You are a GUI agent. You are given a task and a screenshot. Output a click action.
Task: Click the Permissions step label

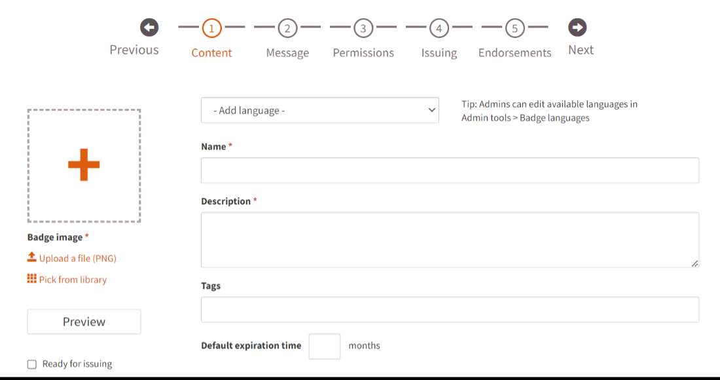point(363,53)
